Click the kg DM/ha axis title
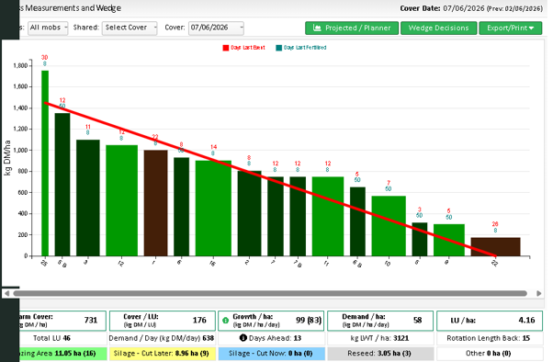Image resolution: width=553 pixels, height=362 pixels. pyautogui.click(x=7, y=157)
